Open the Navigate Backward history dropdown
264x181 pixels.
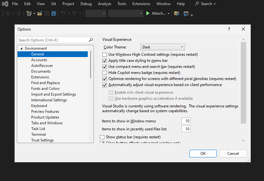click(x=14, y=13)
